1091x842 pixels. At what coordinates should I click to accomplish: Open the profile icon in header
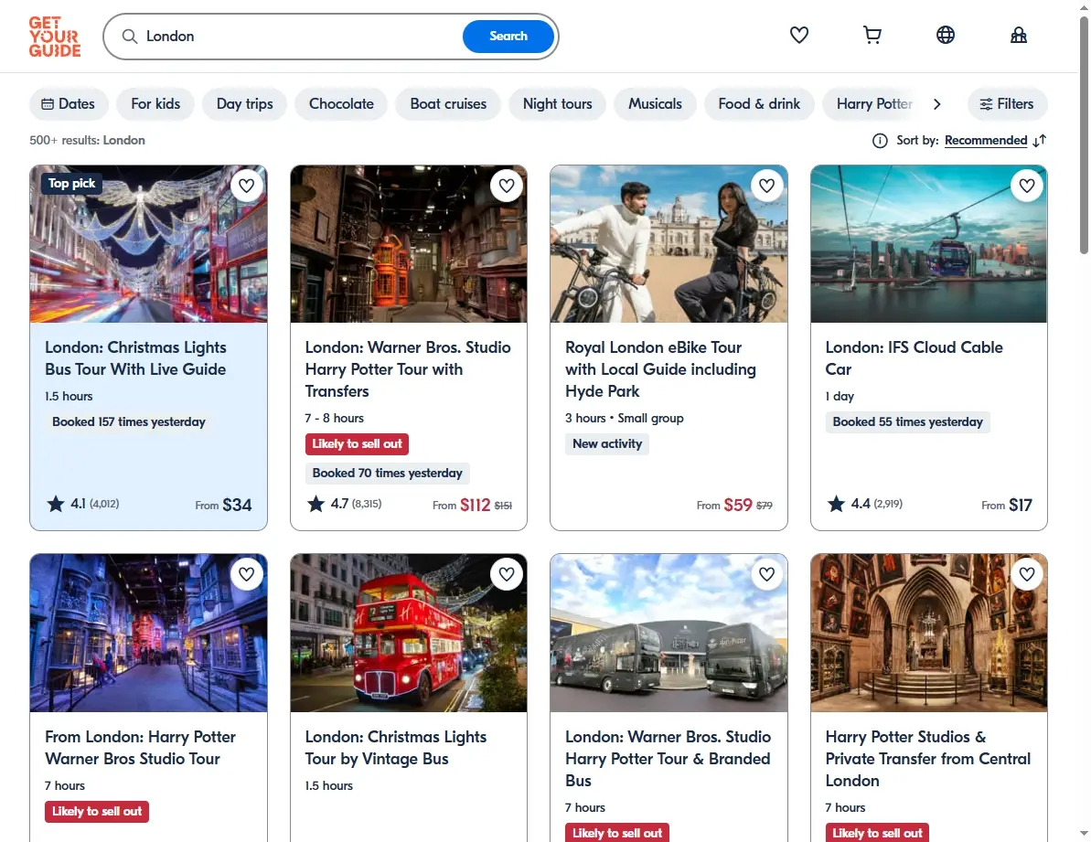(x=1019, y=35)
